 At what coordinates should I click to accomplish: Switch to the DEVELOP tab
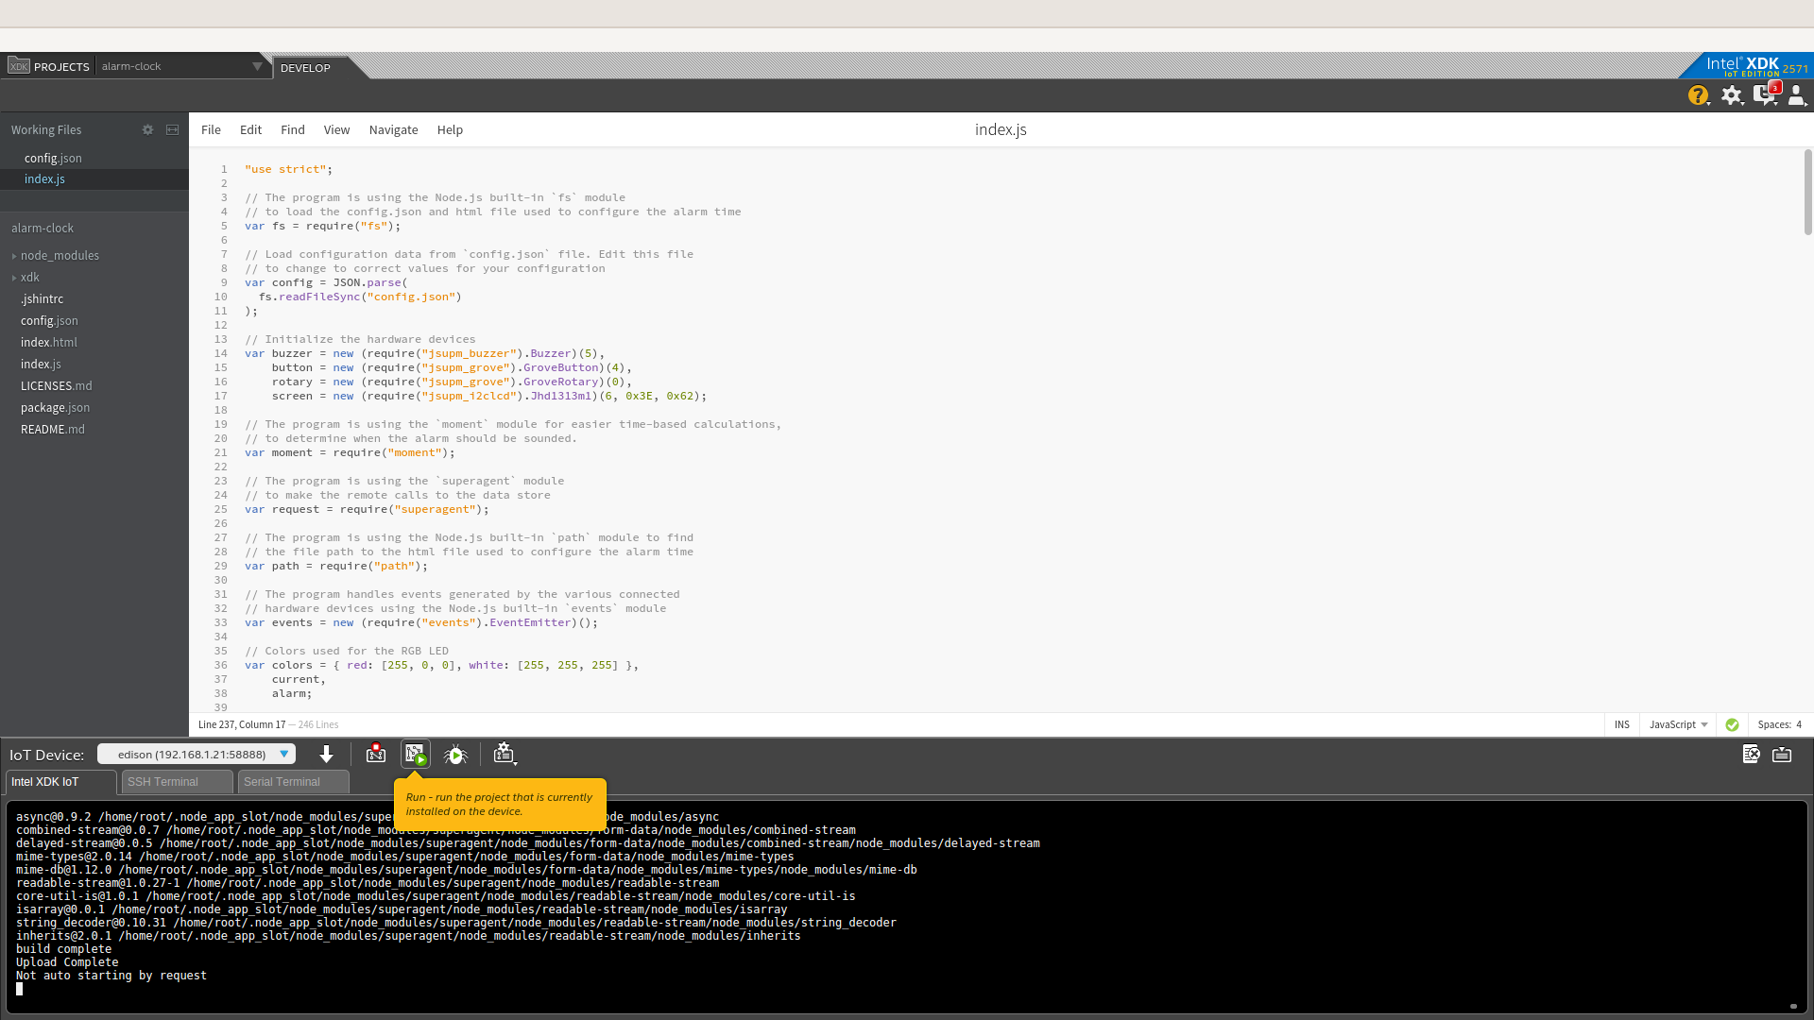click(305, 67)
